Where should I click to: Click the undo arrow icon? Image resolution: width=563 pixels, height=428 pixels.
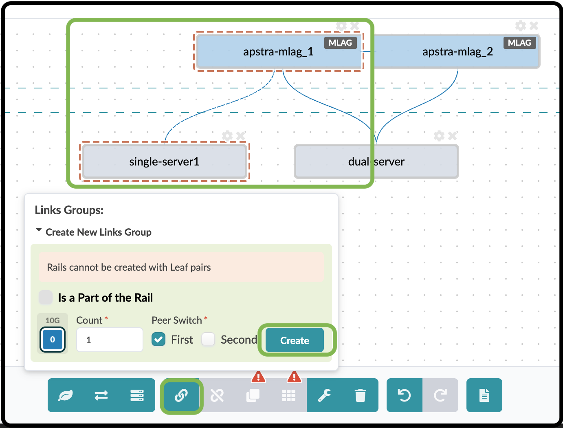(x=404, y=395)
